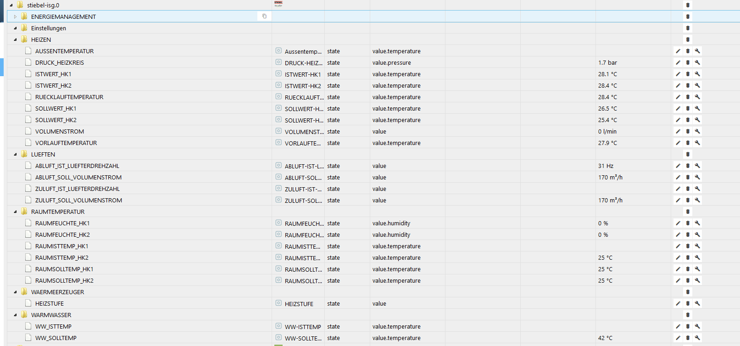Click the 28.4 °C value of RUECKLAUFTEMPERATUR

(607, 97)
